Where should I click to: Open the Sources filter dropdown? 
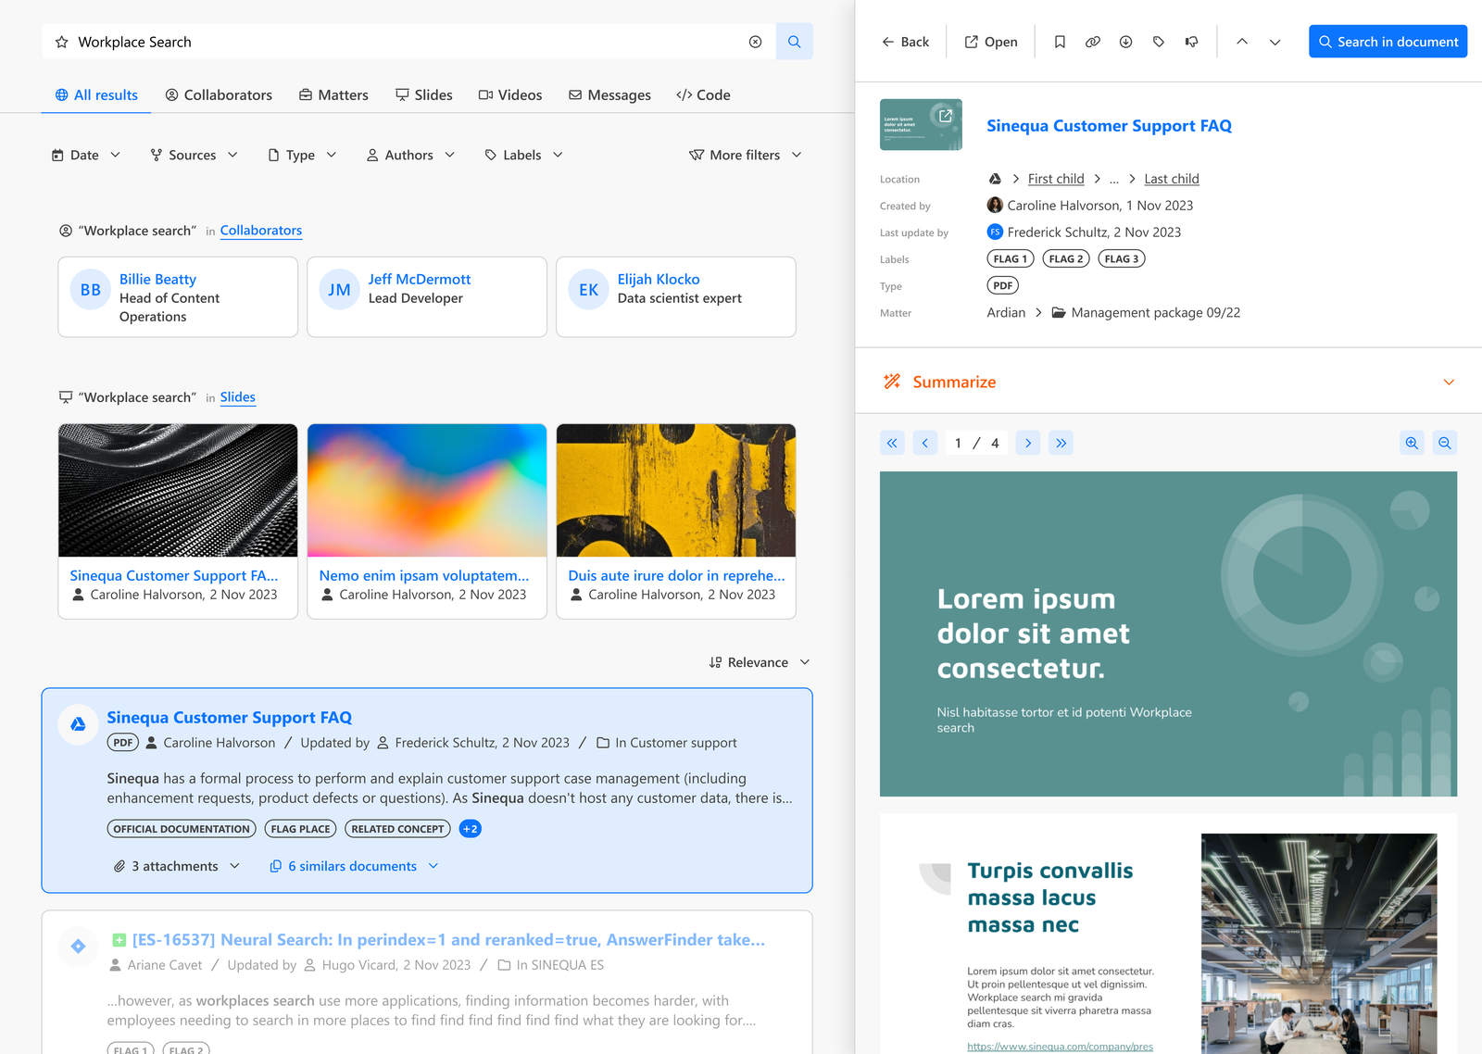(194, 155)
